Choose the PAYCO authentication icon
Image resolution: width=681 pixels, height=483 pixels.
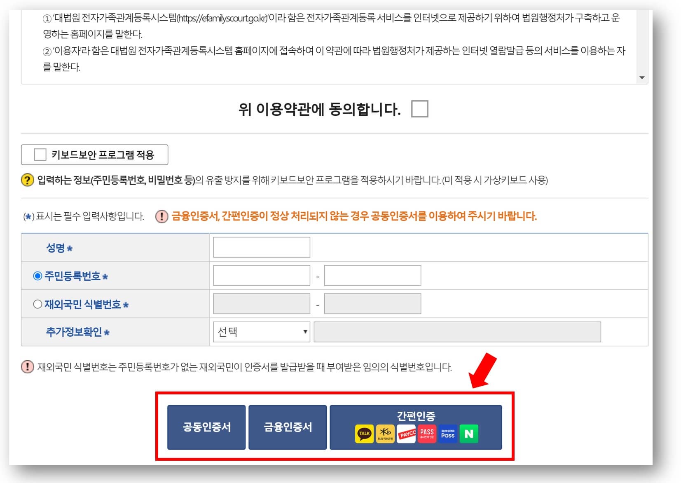pos(406,433)
